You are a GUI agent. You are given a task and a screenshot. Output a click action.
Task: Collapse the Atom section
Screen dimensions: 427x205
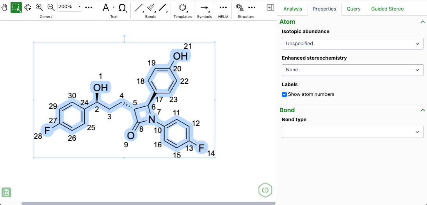[422, 22]
